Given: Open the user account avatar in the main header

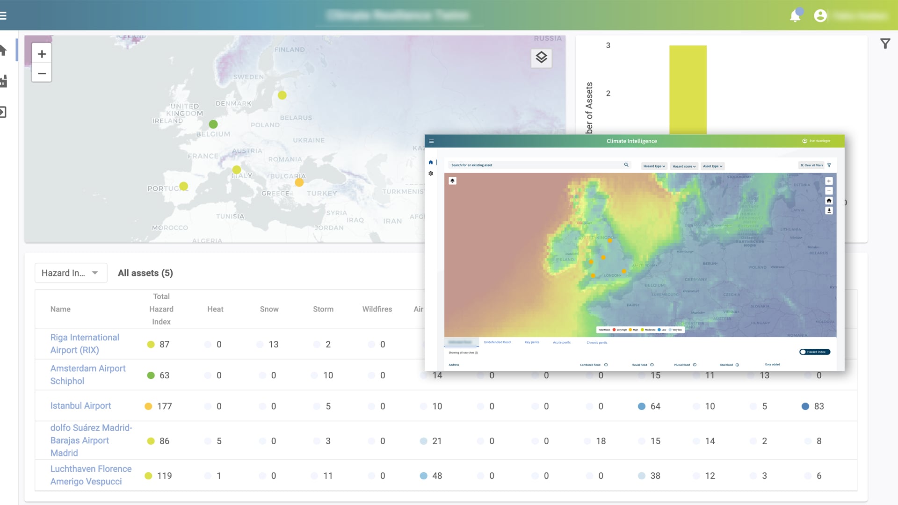Looking at the screenshot, I should pos(820,16).
